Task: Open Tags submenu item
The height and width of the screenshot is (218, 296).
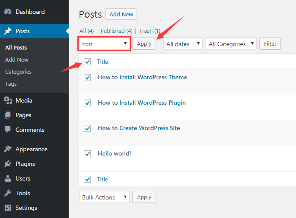Action: [11, 84]
